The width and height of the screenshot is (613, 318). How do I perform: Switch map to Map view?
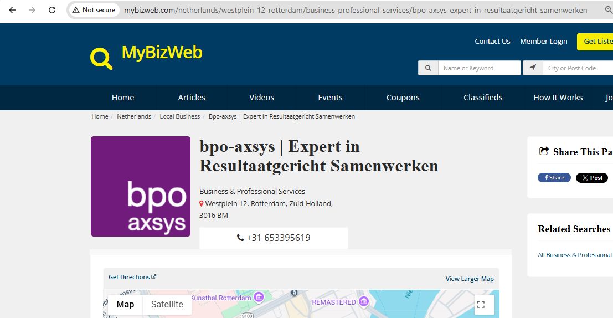pyautogui.click(x=125, y=304)
